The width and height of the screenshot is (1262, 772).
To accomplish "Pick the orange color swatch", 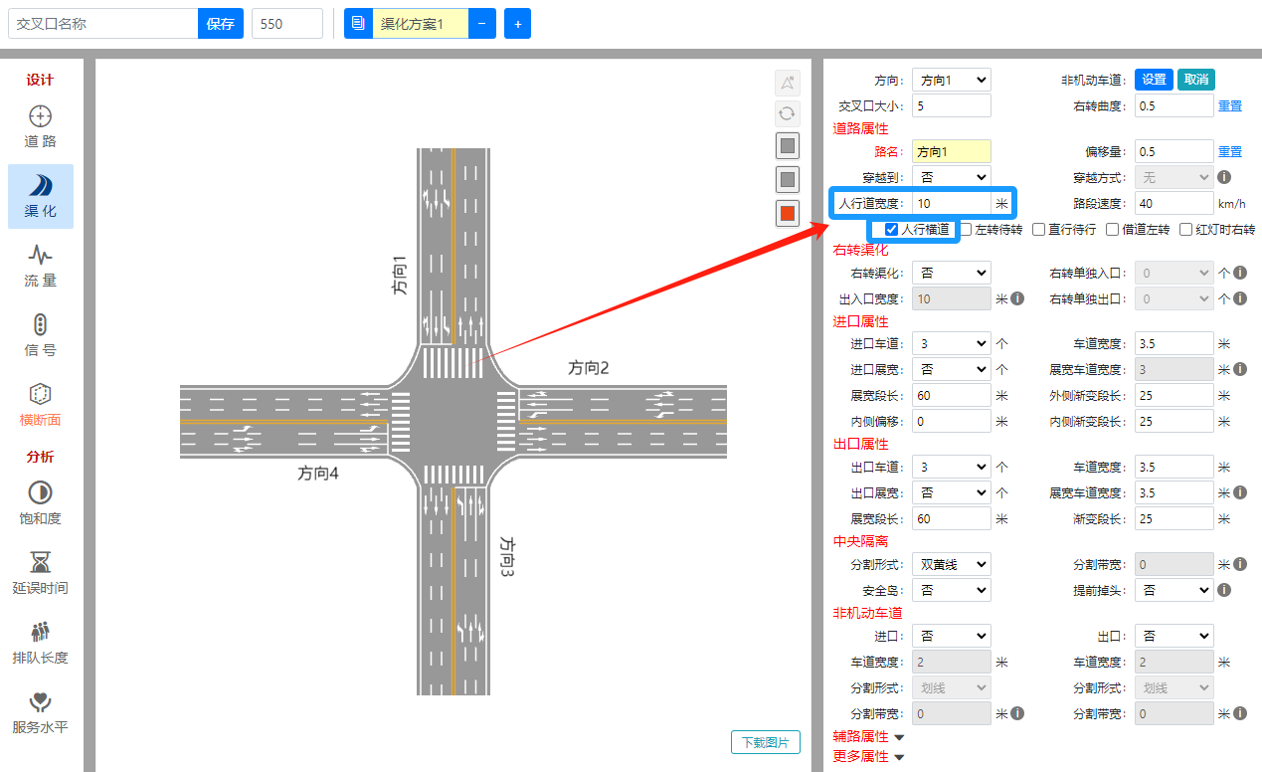I will 788,213.
